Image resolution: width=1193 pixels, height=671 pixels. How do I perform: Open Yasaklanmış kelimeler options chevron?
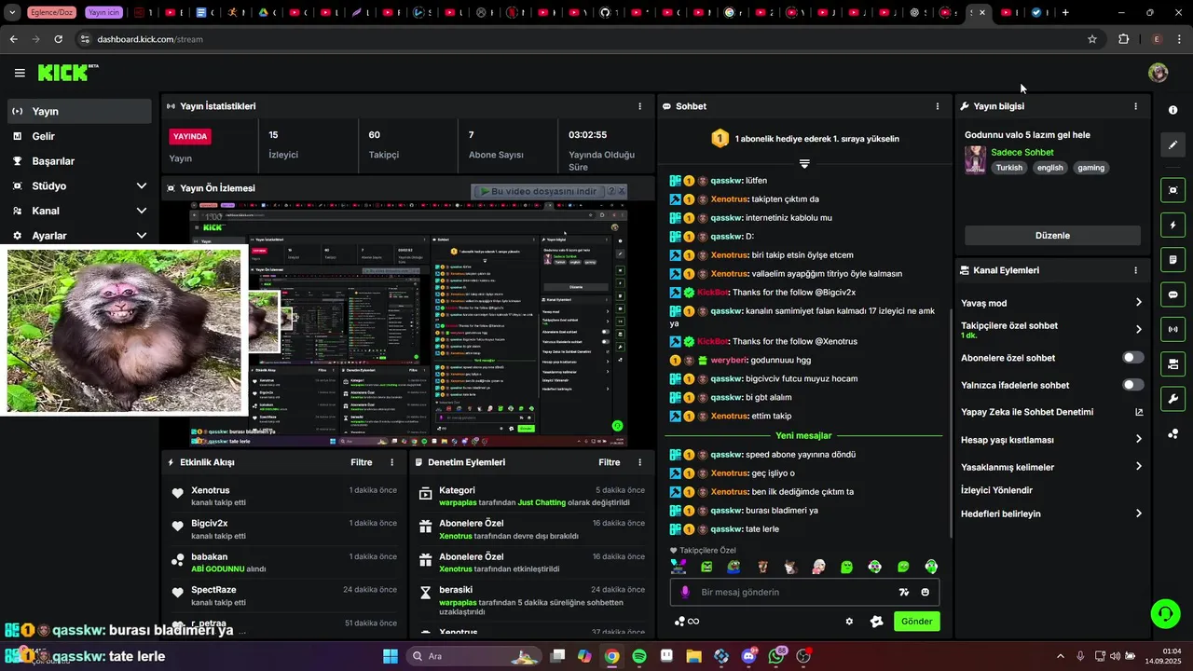pyautogui.click(x=1138, y=467)
